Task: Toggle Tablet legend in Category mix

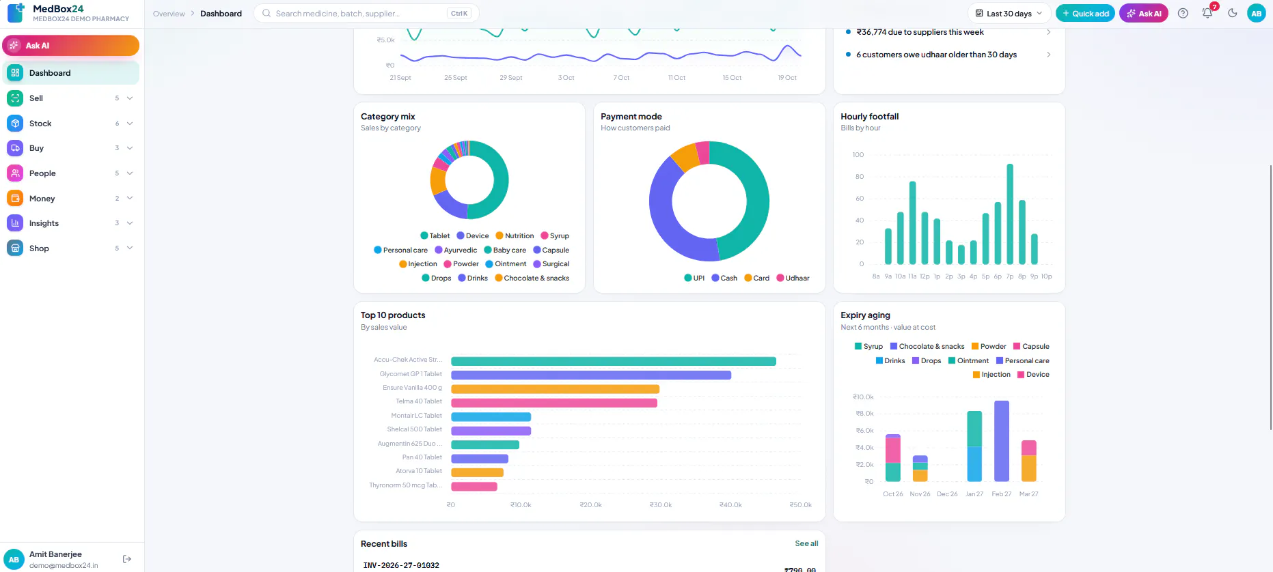Action: pos(435,236)
